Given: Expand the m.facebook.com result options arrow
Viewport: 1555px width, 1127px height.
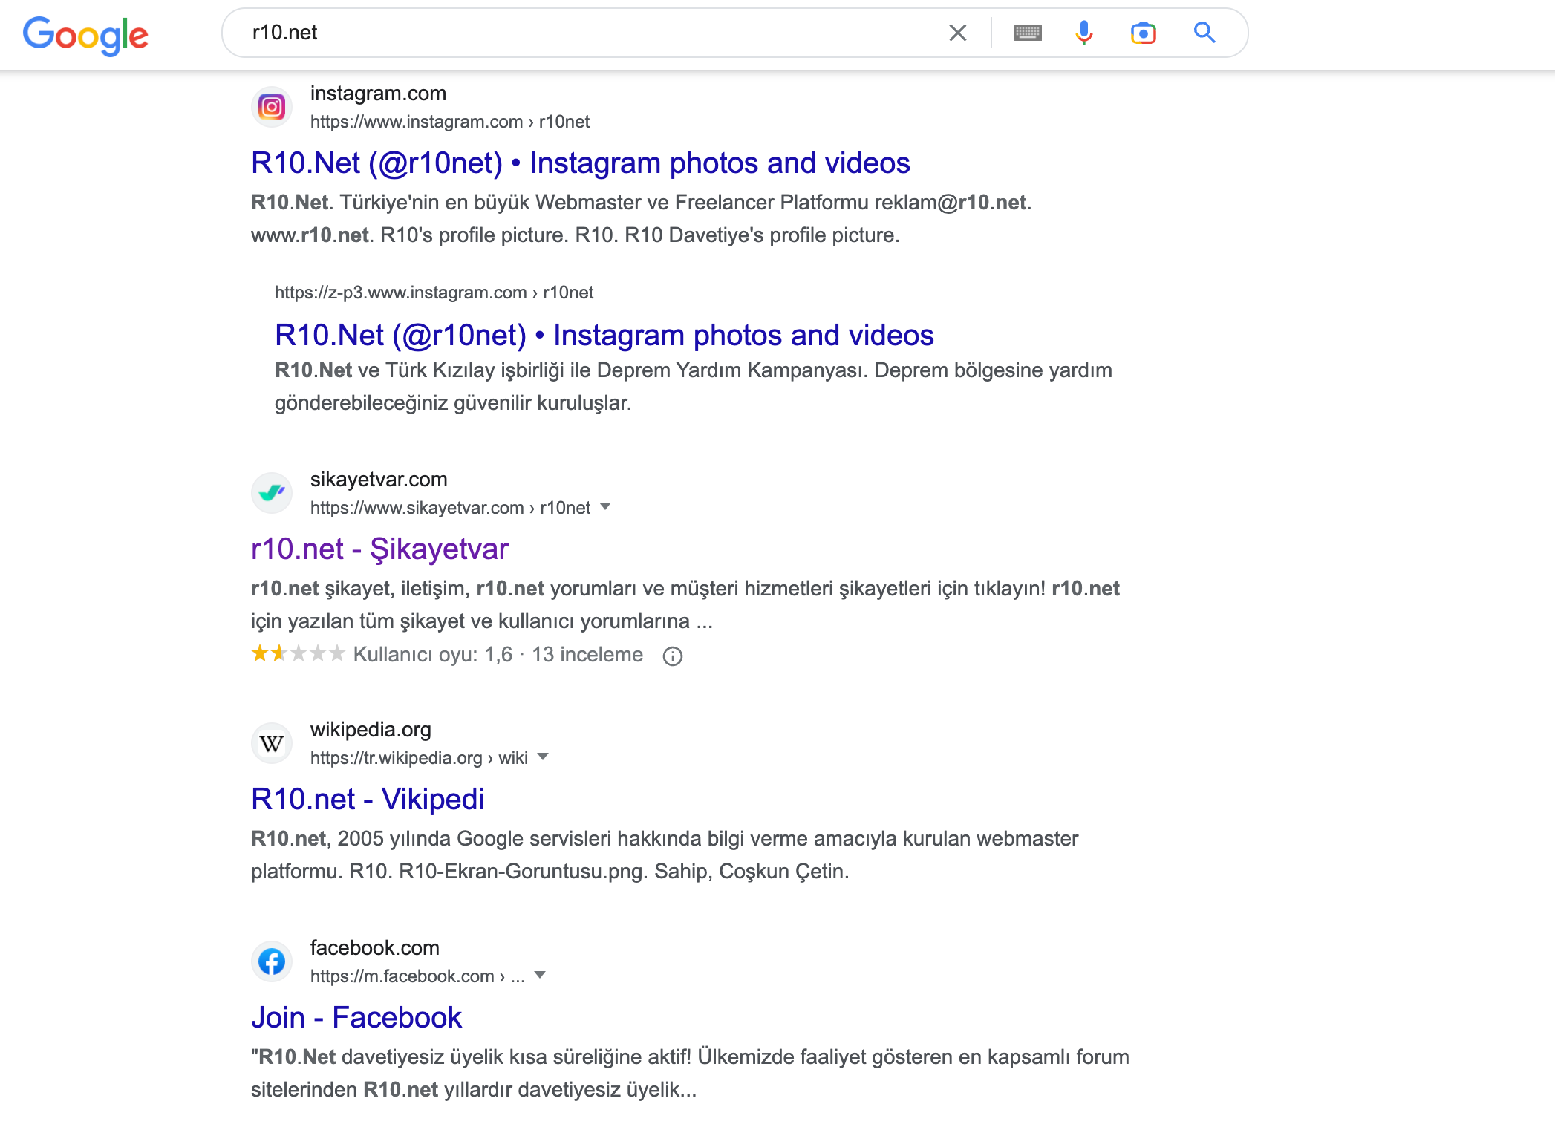Looking at the screenshot, I should pos(540,976).
